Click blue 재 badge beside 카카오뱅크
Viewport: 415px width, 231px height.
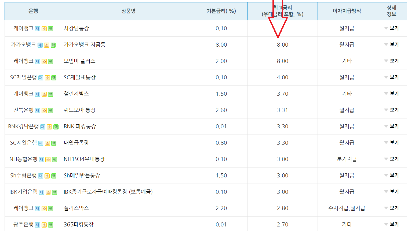point(40,45)
